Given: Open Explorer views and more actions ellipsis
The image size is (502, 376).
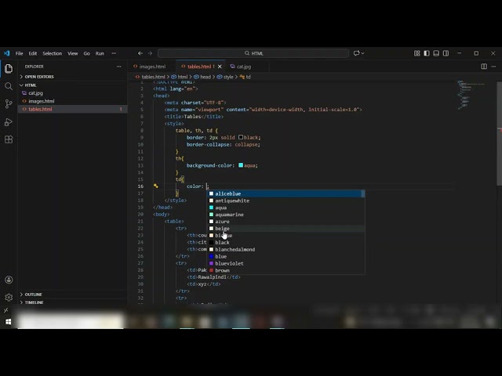Looking at the screenshot, I should 119,67.
